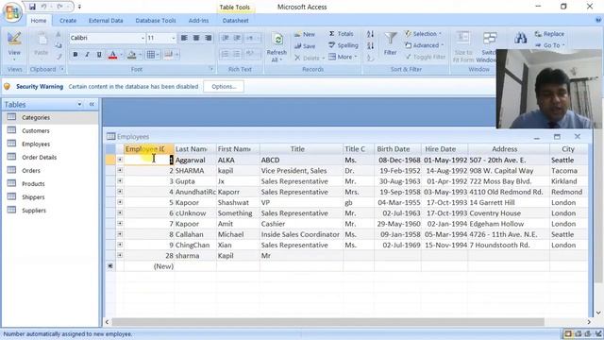Screen dimensions: 604x340
Task: Sort ascending A to Z
Action: coord(370,34)
